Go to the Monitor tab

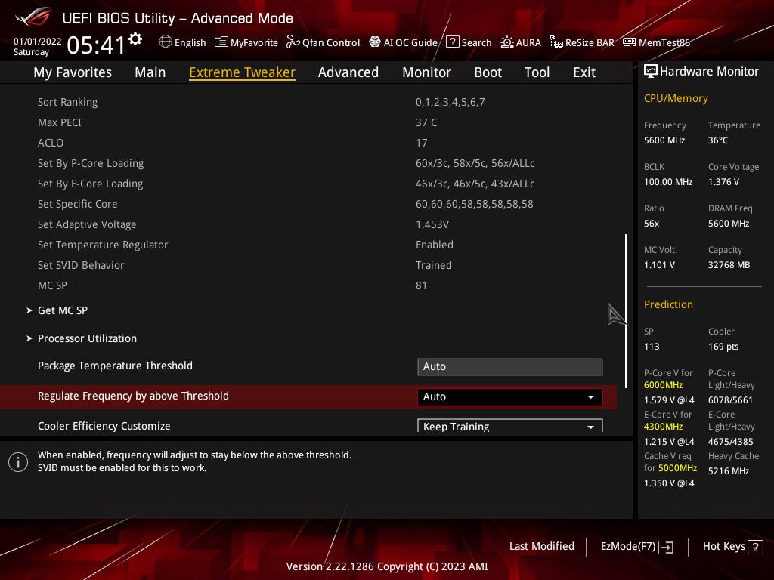coord(426,72)
